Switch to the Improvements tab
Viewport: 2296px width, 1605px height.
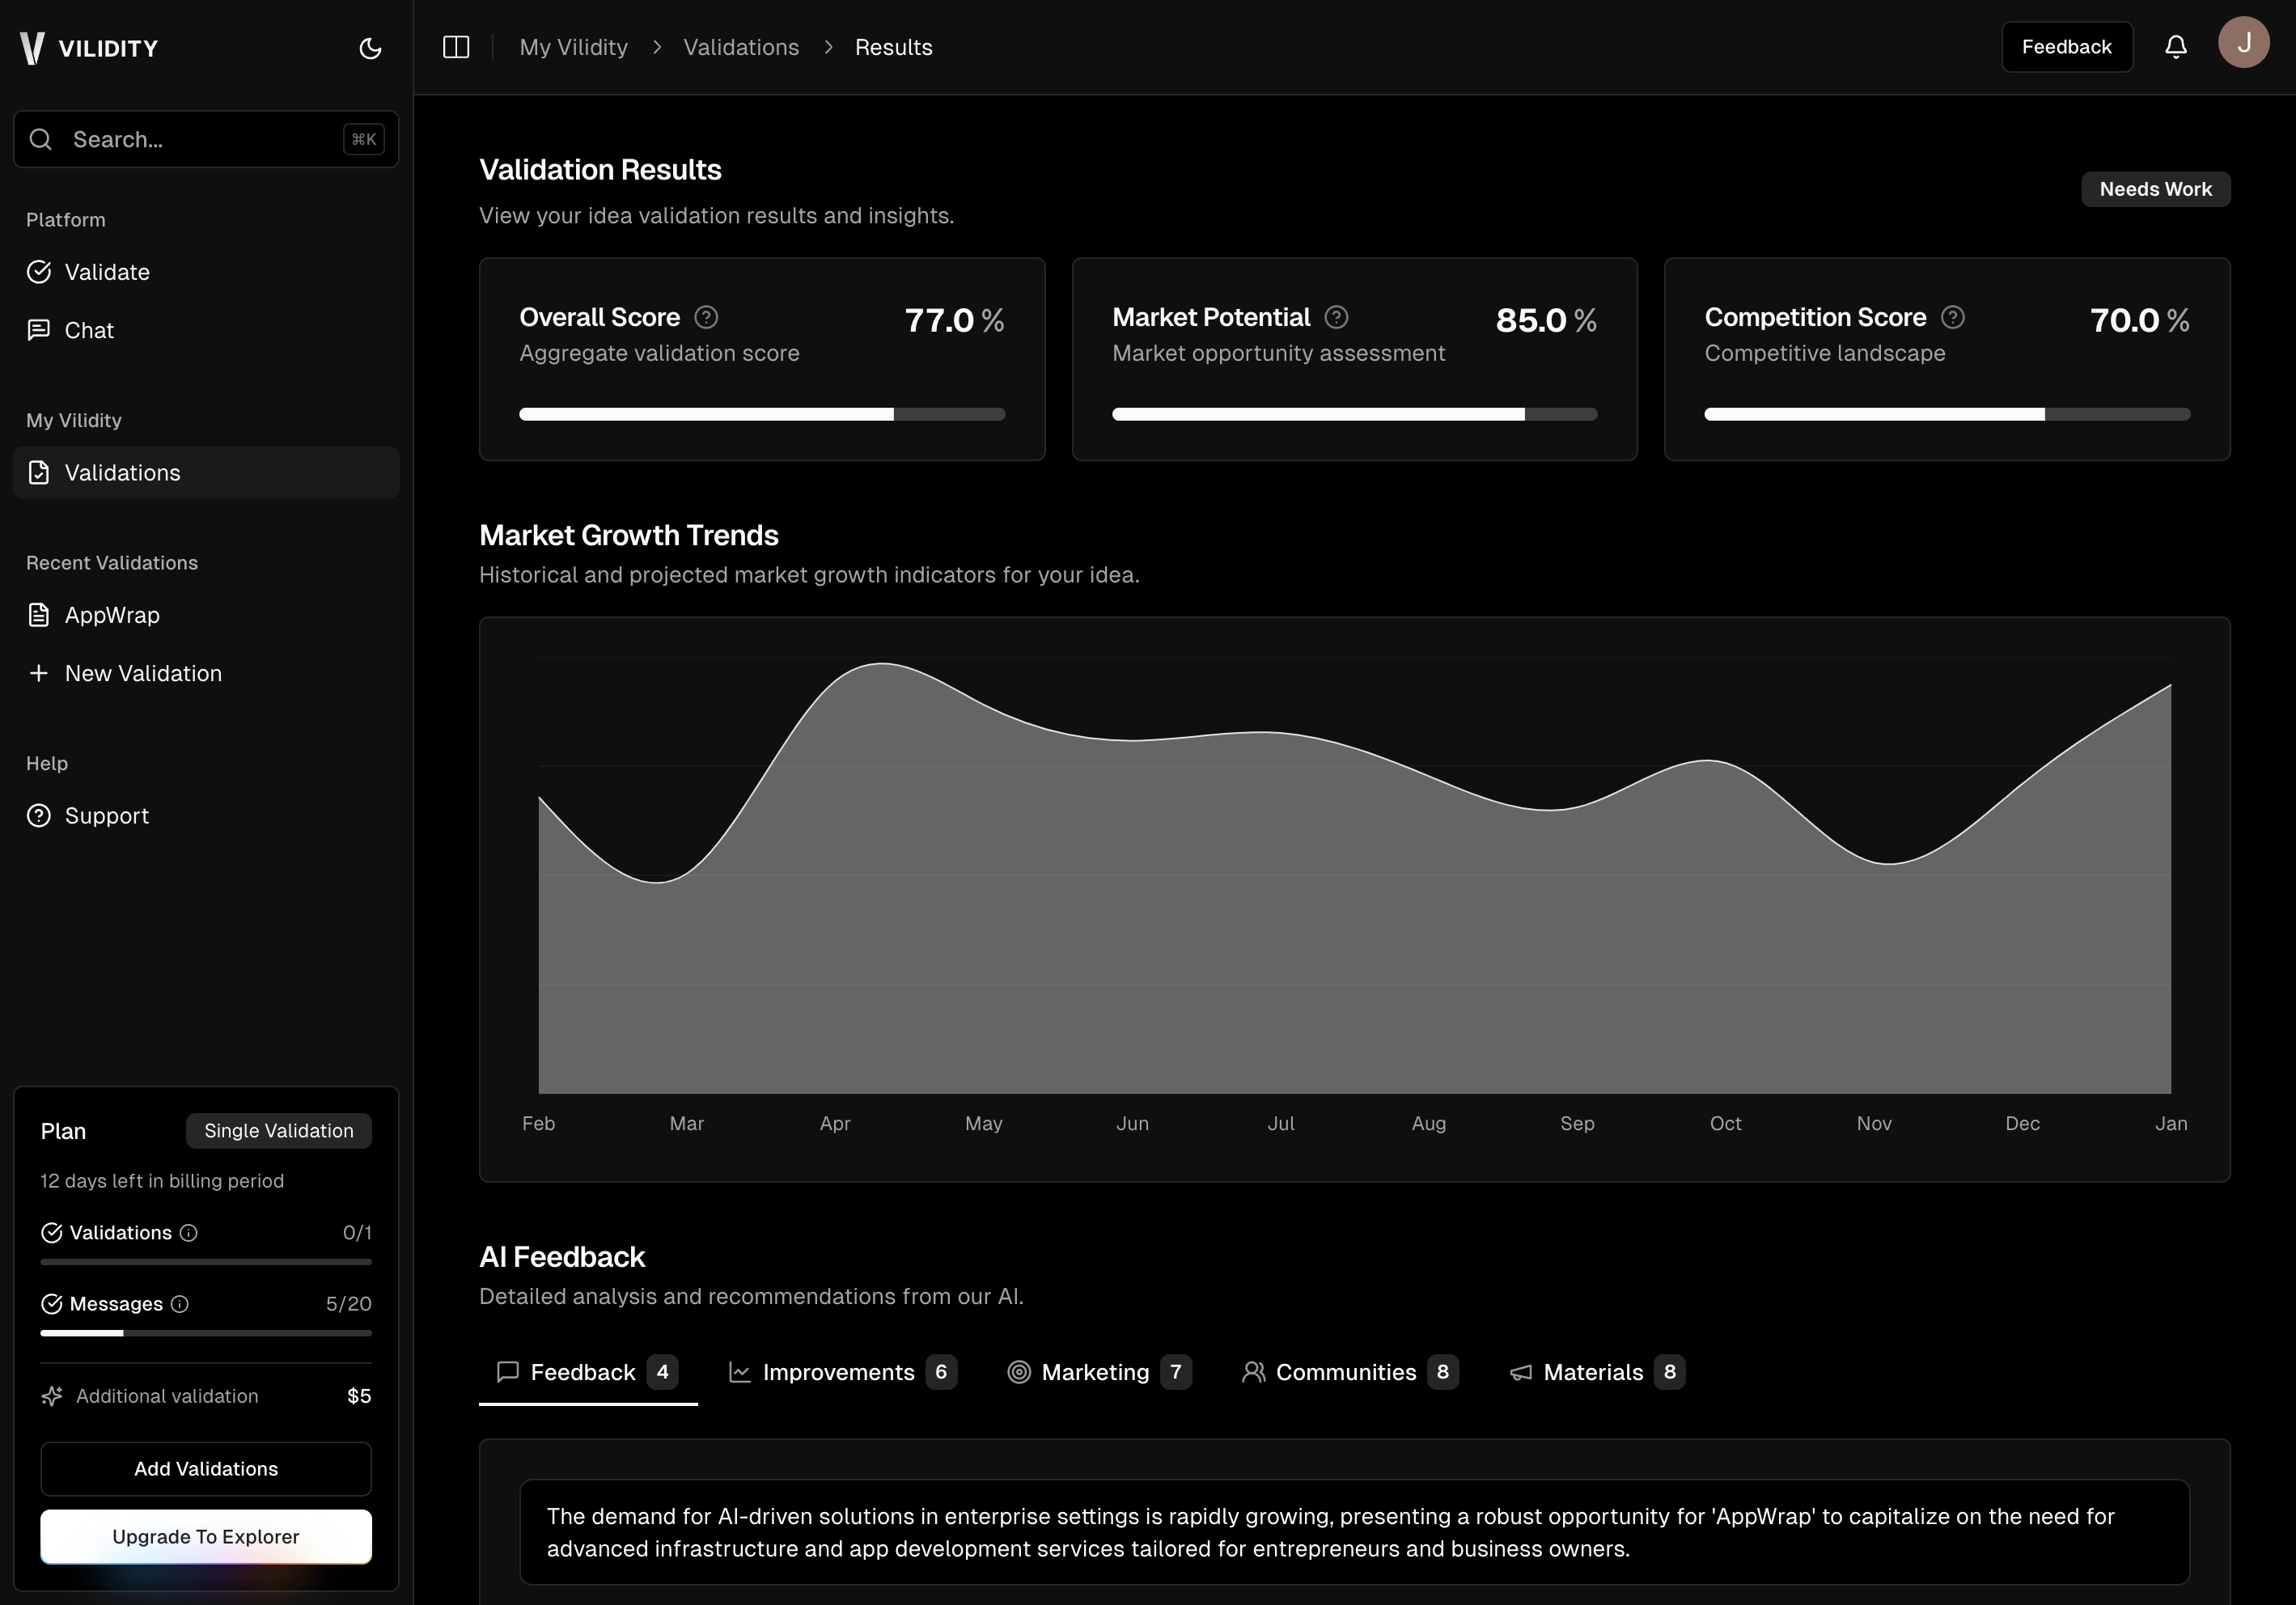[x=839, y=1371]
